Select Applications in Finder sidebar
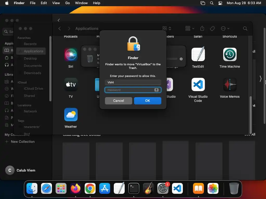 [31, 51]
